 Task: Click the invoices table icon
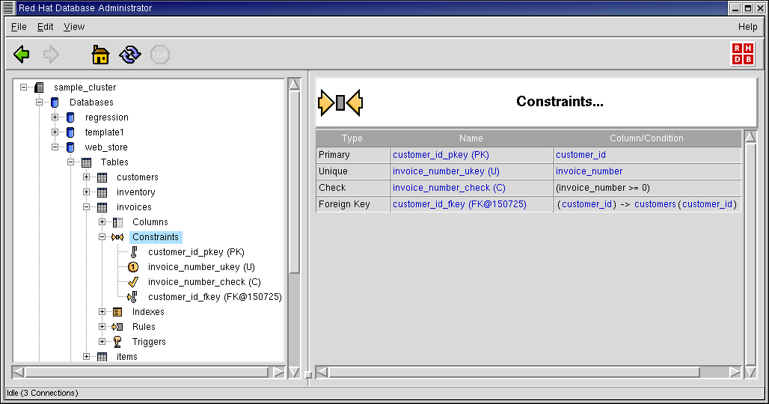102,207
